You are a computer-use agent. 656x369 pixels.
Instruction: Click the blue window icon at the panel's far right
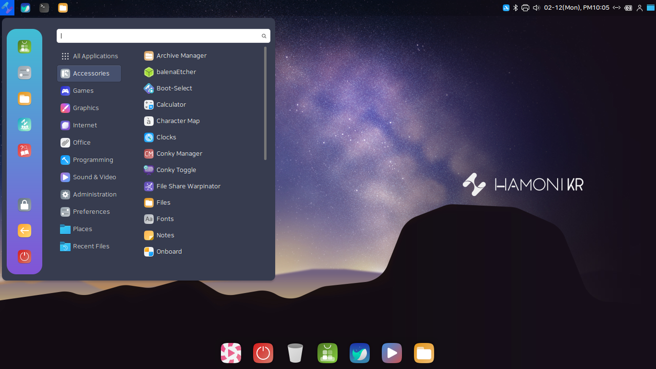click(x=650, y=8)
